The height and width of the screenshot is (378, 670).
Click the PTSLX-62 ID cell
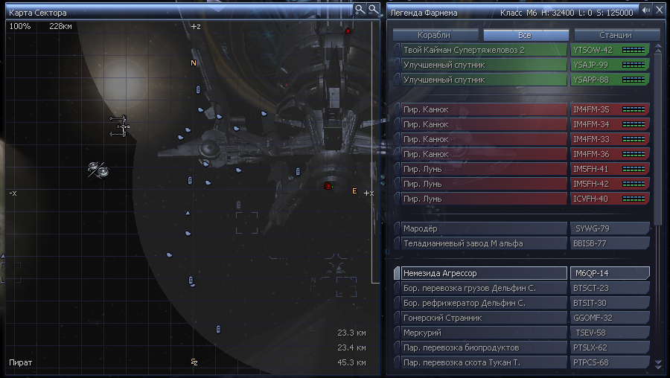point(610,347)
